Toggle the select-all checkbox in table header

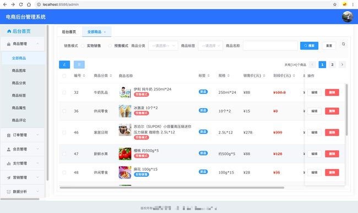pos(64,76)
